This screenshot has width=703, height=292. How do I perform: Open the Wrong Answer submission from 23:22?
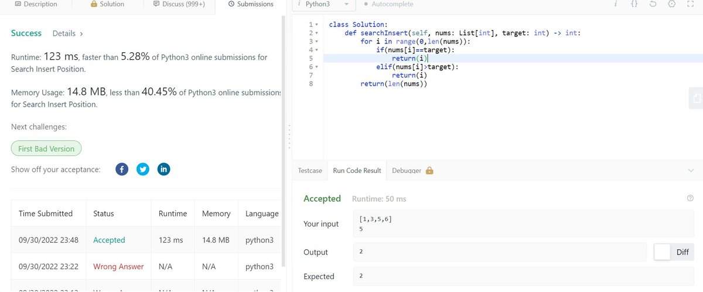[x=118, y=266]
